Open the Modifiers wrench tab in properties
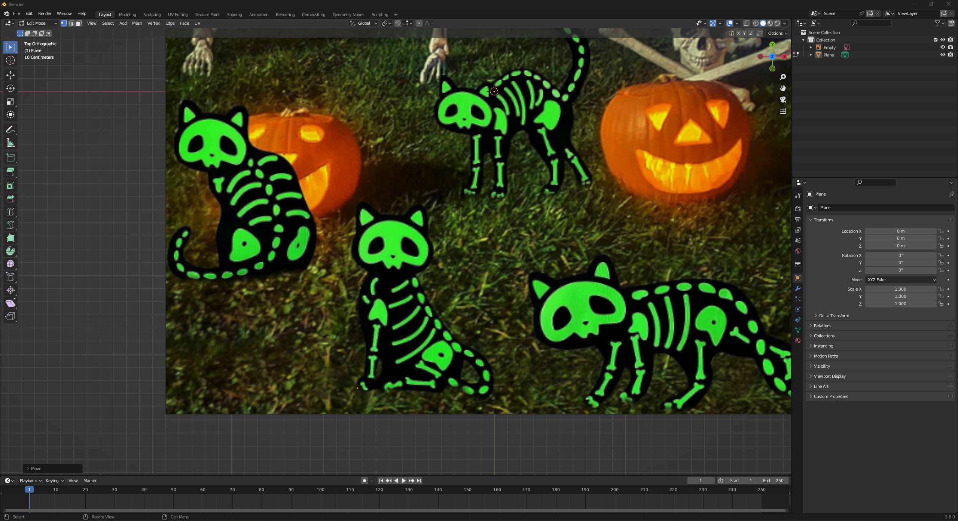 click(x=798, y=288)
